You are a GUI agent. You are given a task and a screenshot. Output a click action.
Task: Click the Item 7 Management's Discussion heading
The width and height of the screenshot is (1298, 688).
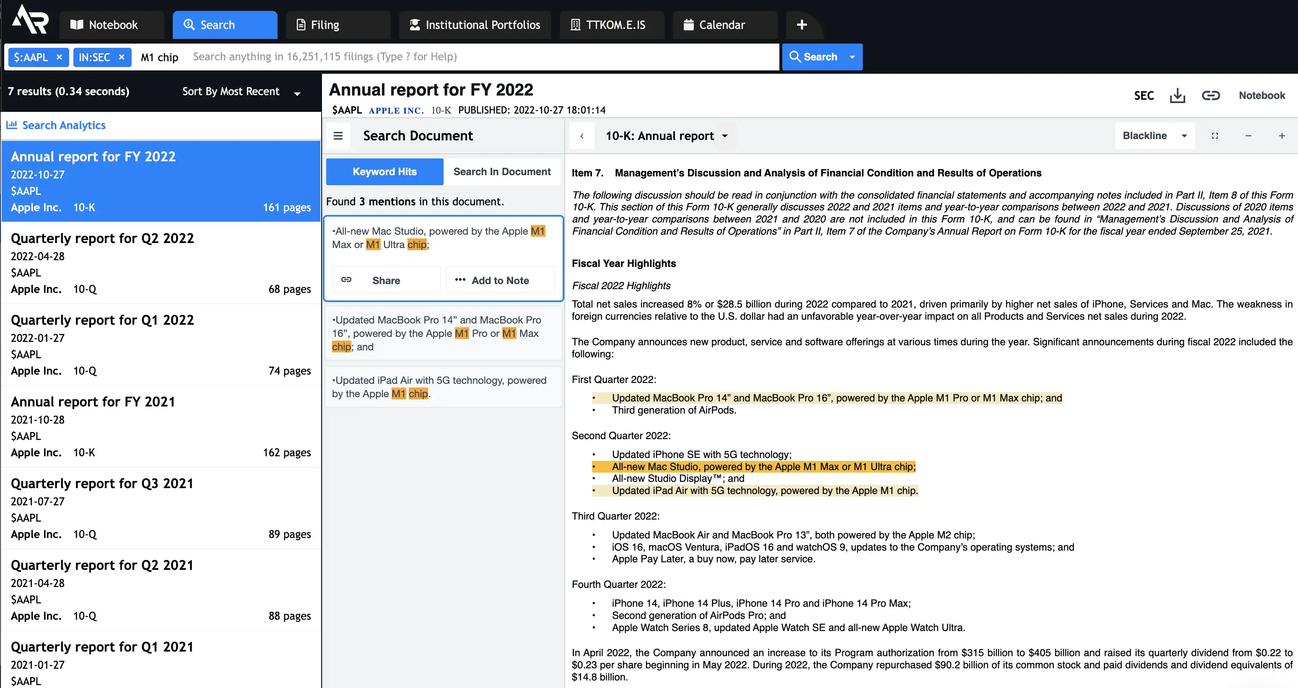tap(806, 173)
